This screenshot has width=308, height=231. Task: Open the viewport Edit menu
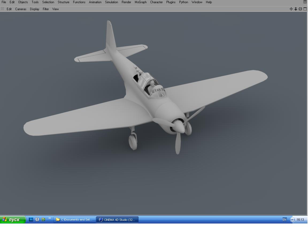tap(9, 9)
